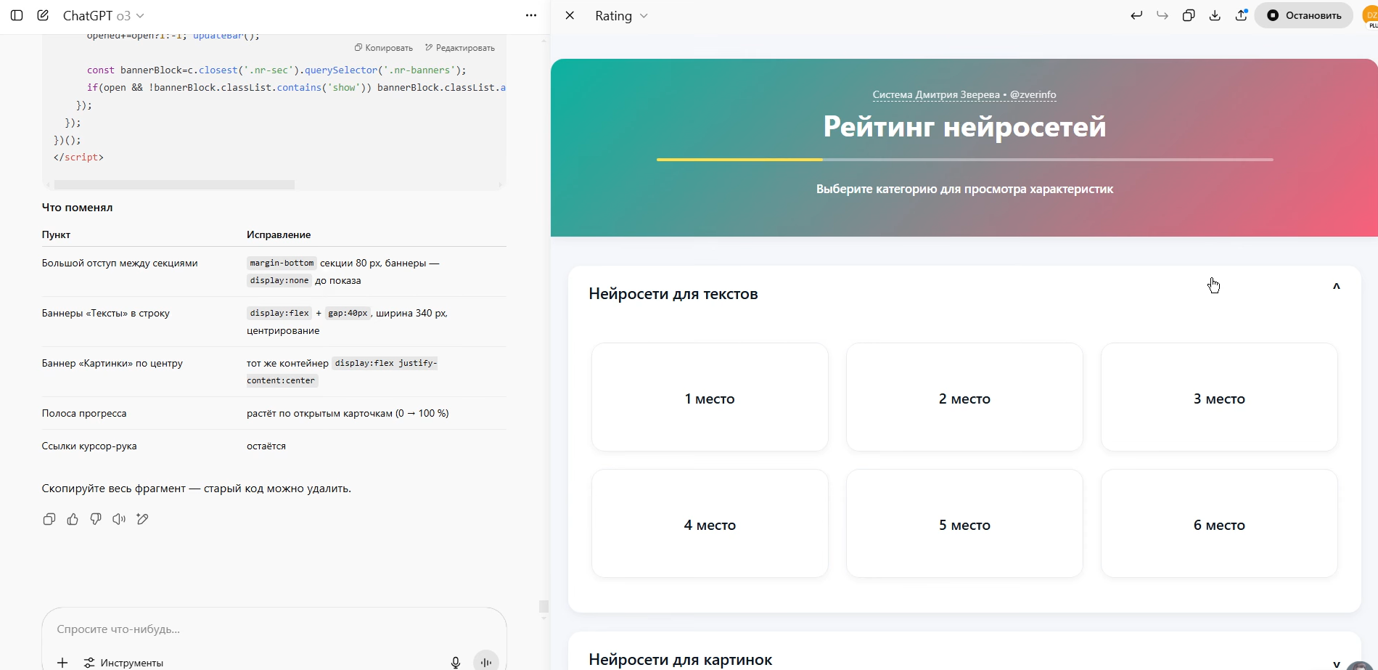Open the Инструменты tools menu
This screenshot has height=670, width=1378.
[x=123, y=663]
